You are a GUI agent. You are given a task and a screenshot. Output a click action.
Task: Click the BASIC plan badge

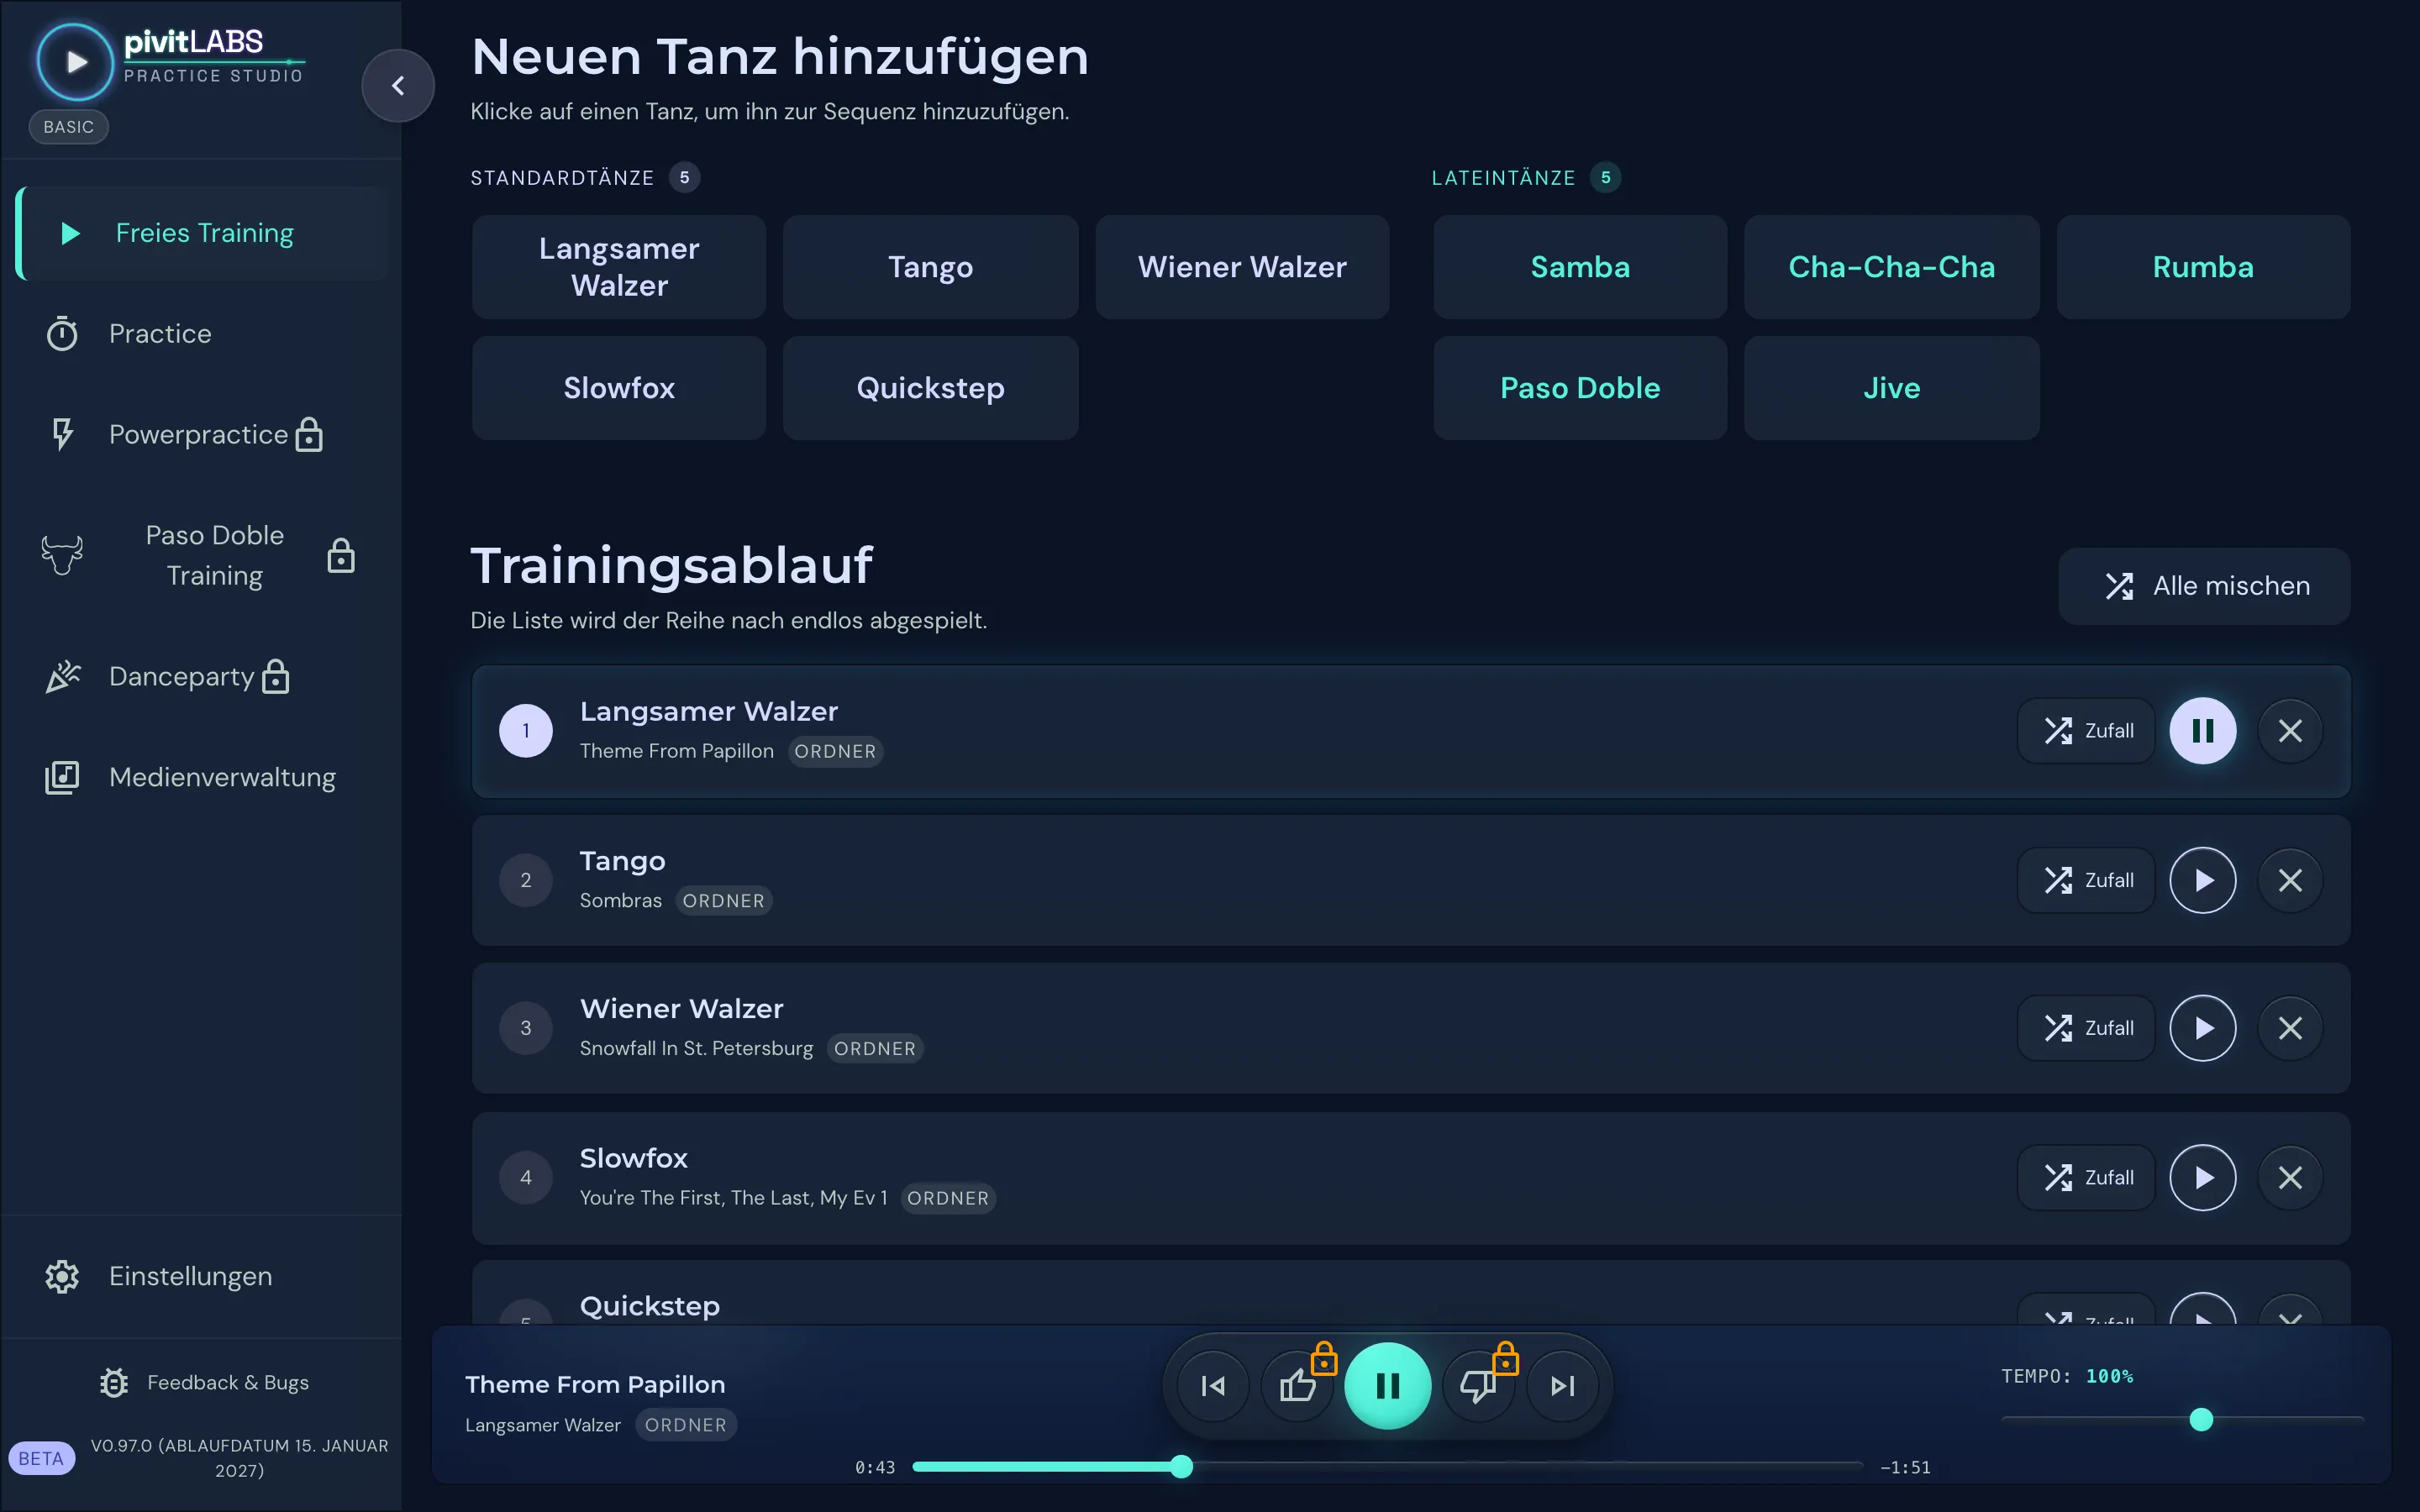68,127
